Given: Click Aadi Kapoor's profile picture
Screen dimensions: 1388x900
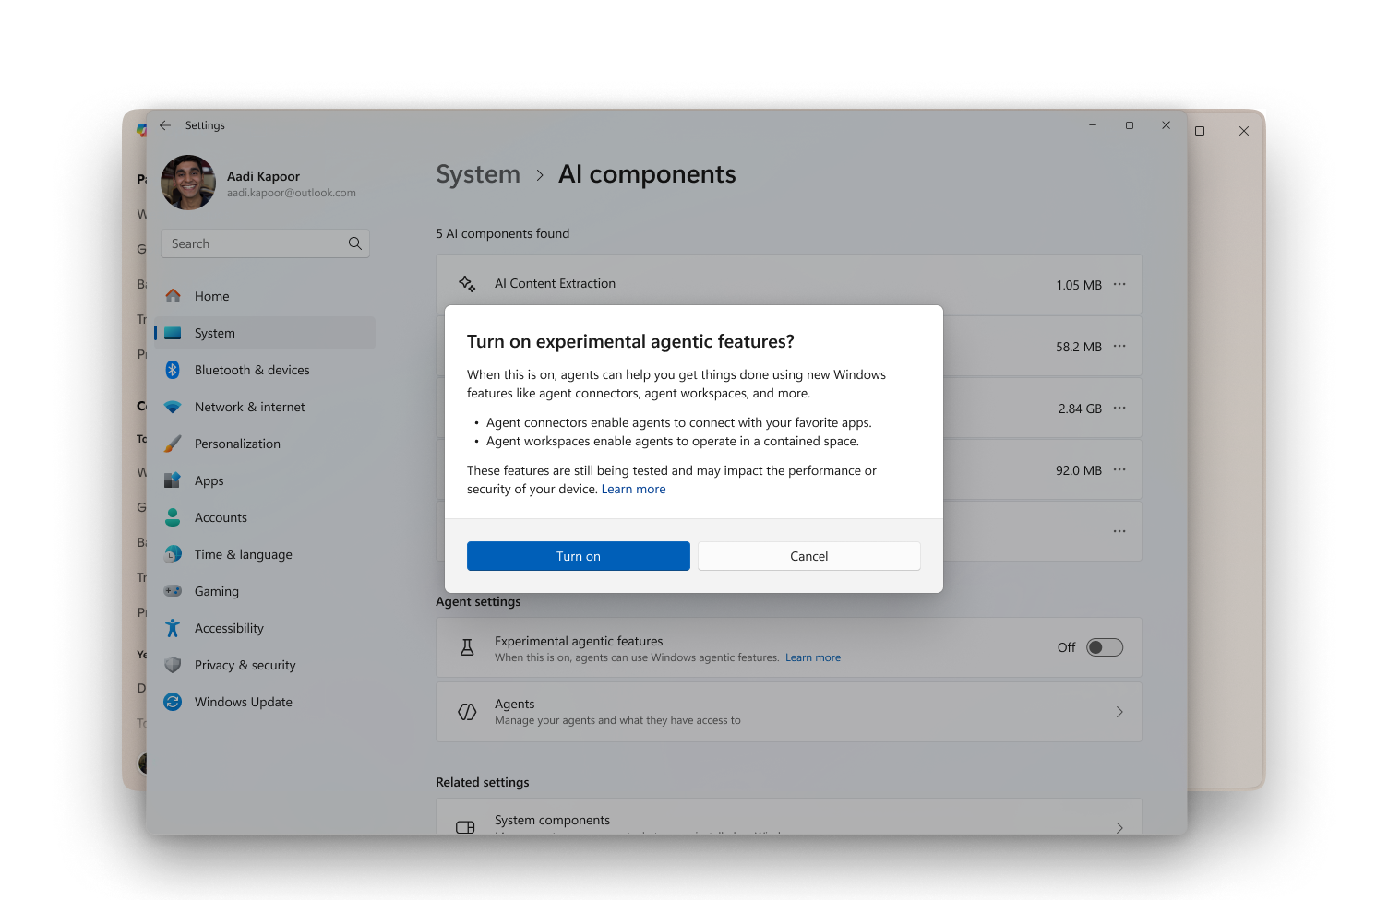Looking at the screenshot, I should point(188,183).
